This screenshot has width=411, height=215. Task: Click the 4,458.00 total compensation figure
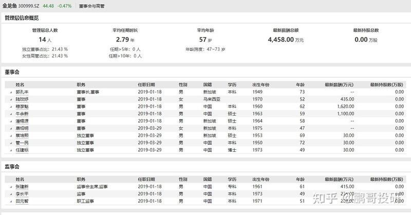click(x=283, y=39)
